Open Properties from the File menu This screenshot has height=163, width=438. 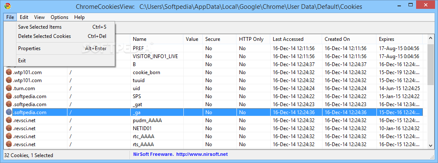coord(59,48)
